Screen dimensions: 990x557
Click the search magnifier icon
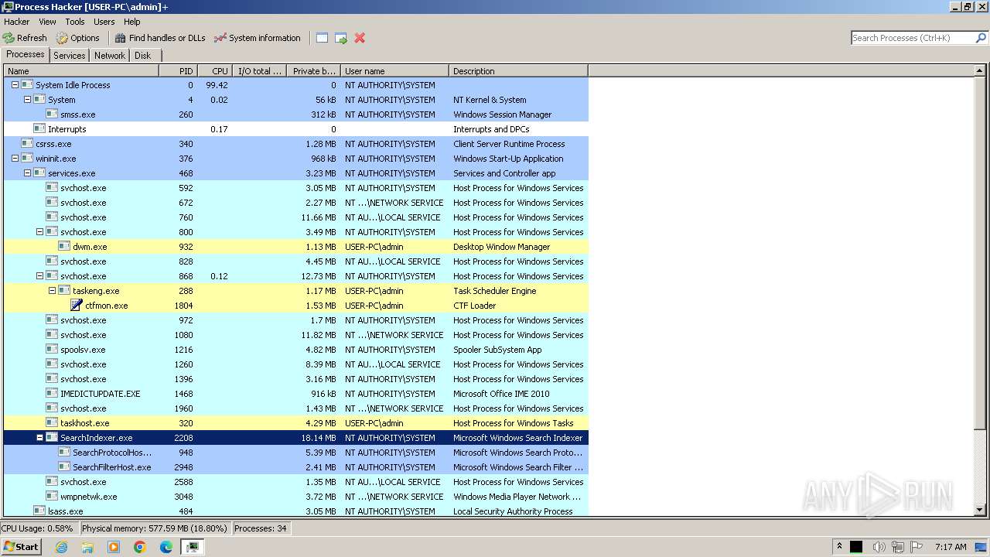981,38
